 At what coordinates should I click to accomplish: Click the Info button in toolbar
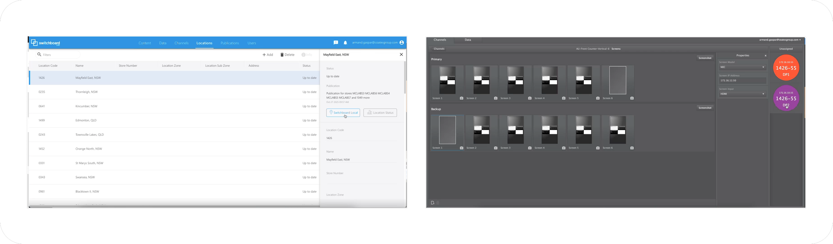(x=307, y=55)
